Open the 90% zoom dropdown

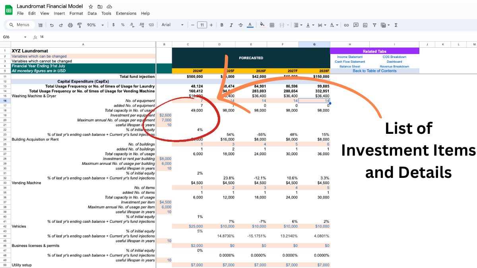pyautogui.click(x=95, y=25)
